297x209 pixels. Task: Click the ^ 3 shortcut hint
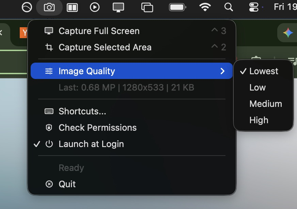(x=219, y=31)
